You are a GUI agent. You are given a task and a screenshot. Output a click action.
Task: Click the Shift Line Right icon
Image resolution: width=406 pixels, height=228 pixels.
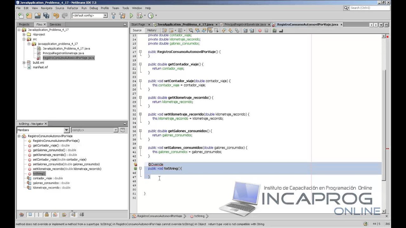252,30
